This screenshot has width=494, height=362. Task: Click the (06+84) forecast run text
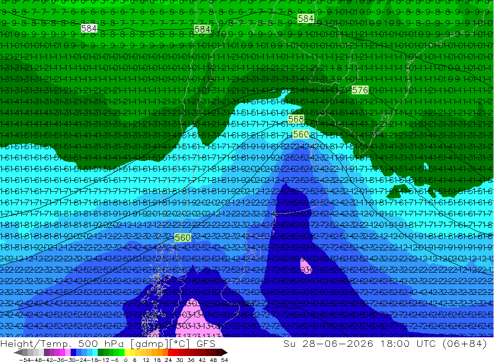pos(465,343)
